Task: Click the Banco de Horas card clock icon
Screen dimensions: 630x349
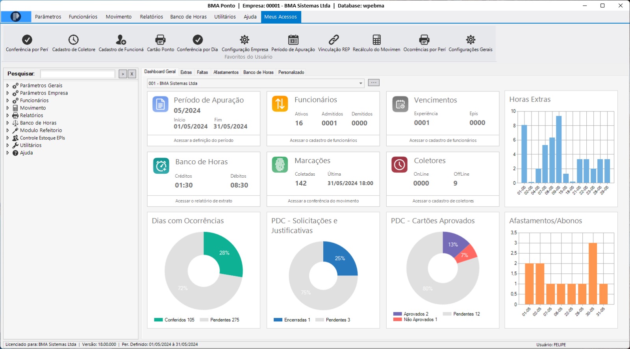Action: point(161,166)
